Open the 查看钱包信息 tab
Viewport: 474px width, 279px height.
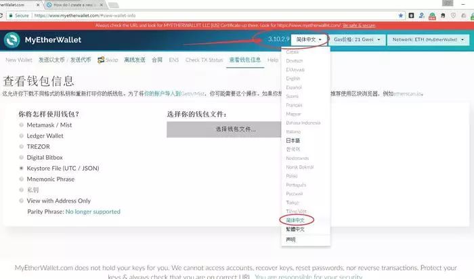pos(245,60)
